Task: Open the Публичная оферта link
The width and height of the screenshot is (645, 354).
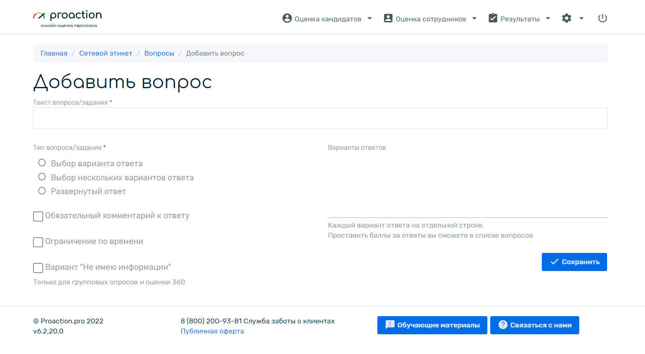Action: (212, 331)
